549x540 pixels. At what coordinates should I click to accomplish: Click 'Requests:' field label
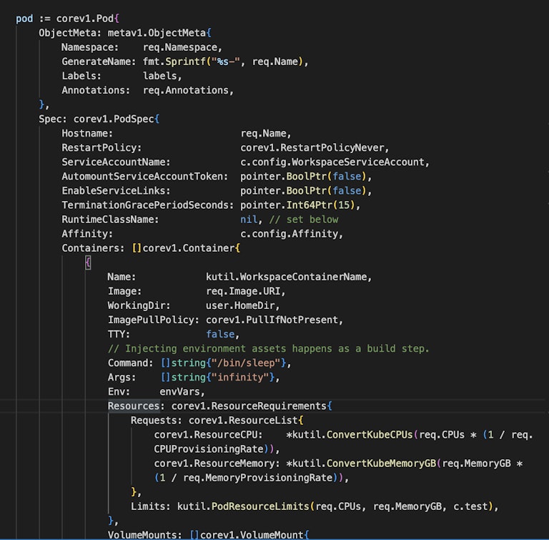coord(157,421)
